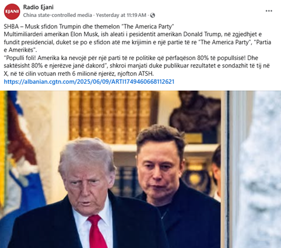Follow the albanian.cgtn.com article link
This screenshot has width=281, height=248.
point(89,82)
